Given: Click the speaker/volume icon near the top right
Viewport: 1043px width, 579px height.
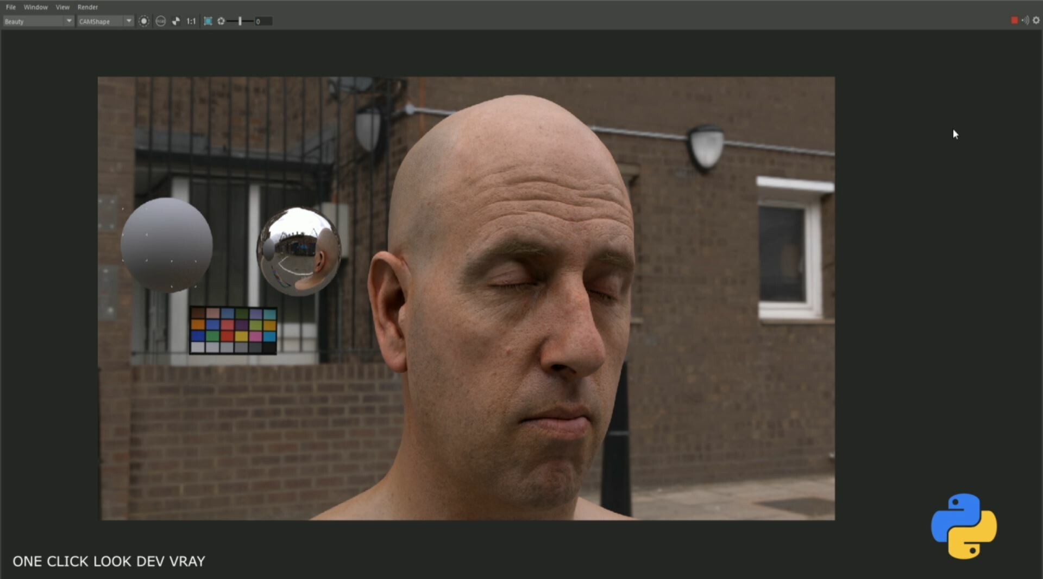Looking at the screenshot, I should coord(1026,20).
